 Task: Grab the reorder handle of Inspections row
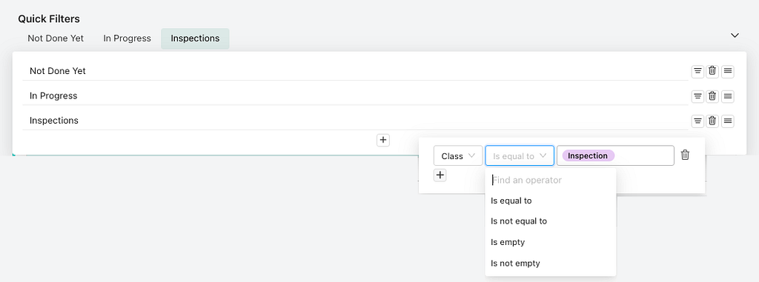click(x=728, y=121)
